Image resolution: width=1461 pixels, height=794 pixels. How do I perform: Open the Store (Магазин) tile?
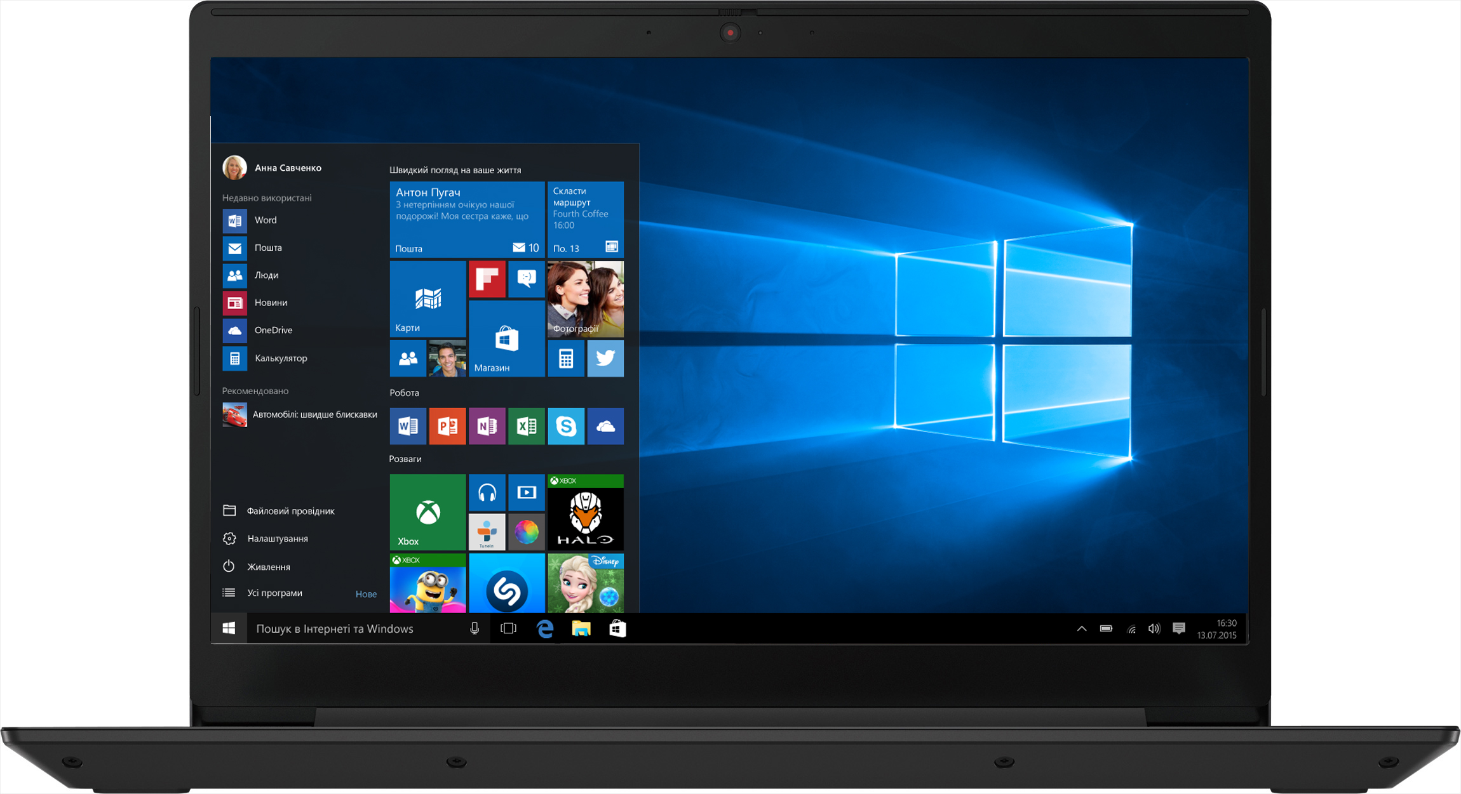coord(506,339)
